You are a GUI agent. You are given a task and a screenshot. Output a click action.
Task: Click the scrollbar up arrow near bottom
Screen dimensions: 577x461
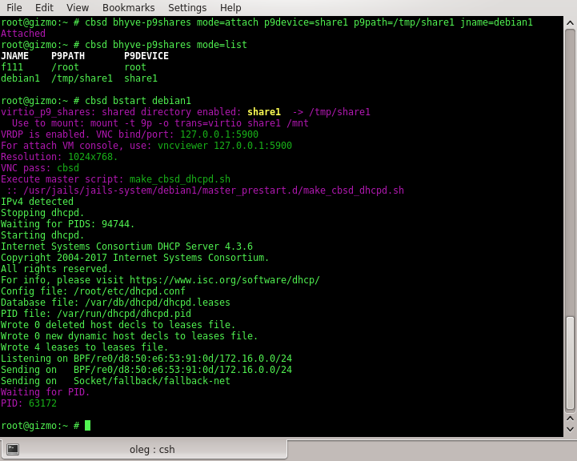570,419
